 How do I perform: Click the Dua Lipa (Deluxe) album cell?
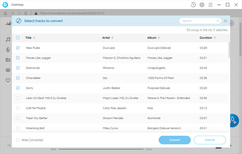[x=159, y=48]
